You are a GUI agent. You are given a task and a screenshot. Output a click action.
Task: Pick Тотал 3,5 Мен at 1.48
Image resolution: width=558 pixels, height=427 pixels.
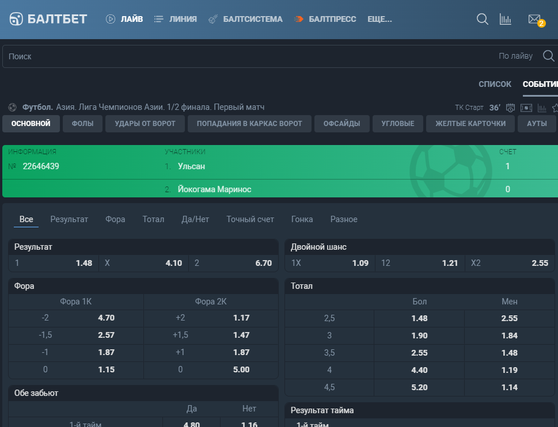(509, 353)
